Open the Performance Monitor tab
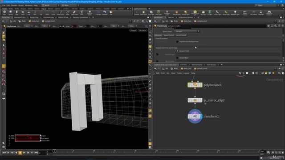 (x=185, y=17)
